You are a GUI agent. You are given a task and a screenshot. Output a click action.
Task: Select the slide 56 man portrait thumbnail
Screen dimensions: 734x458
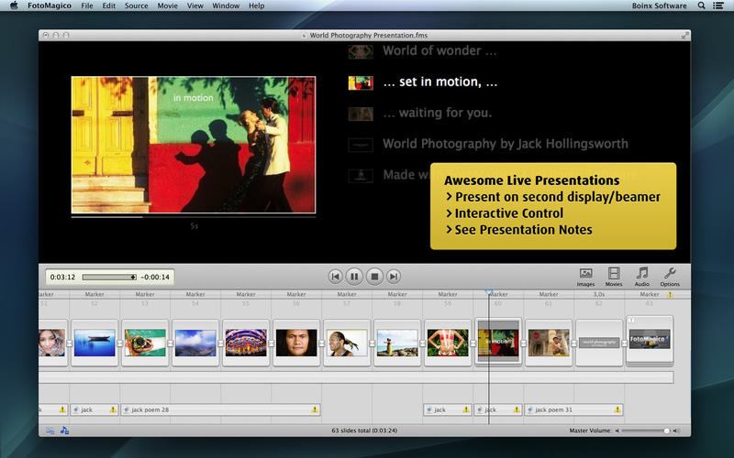tap(296, 343)
